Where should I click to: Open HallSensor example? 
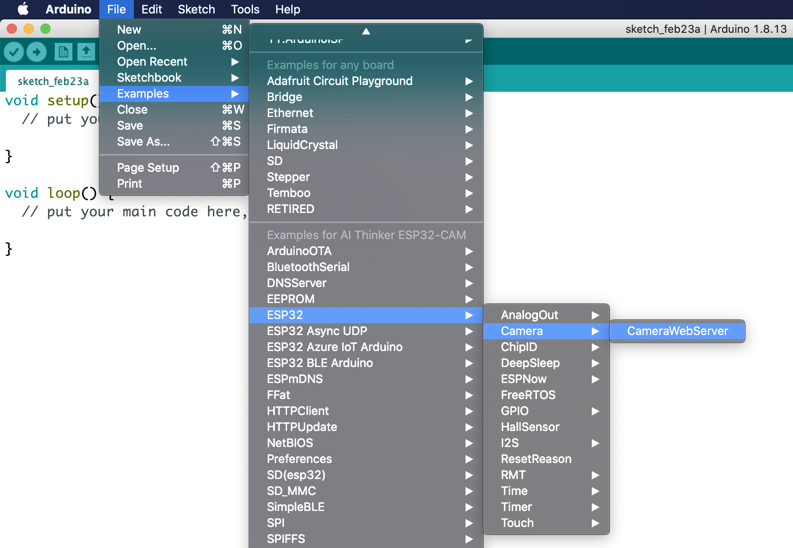click(546, 427)
